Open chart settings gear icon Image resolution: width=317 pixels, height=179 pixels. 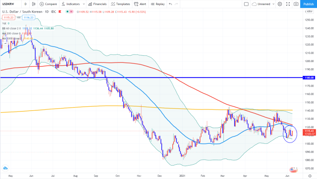[x=280, y=4]
